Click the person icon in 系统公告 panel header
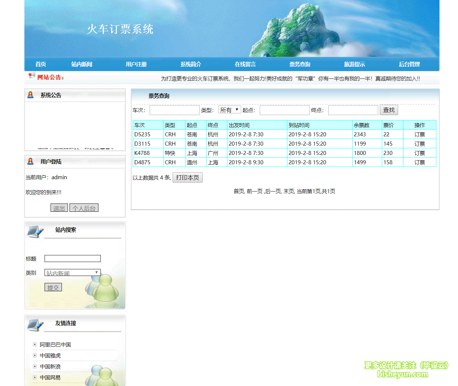The width and height of the screenshot is (458, 386). pos(31,94)
